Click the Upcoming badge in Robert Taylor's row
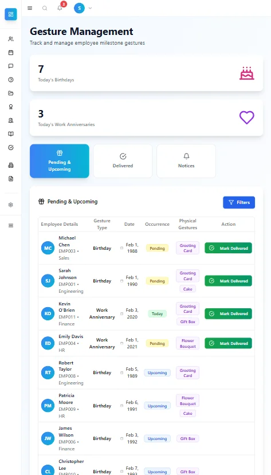Screen dimensions: 271x475 tap(157, 373)
